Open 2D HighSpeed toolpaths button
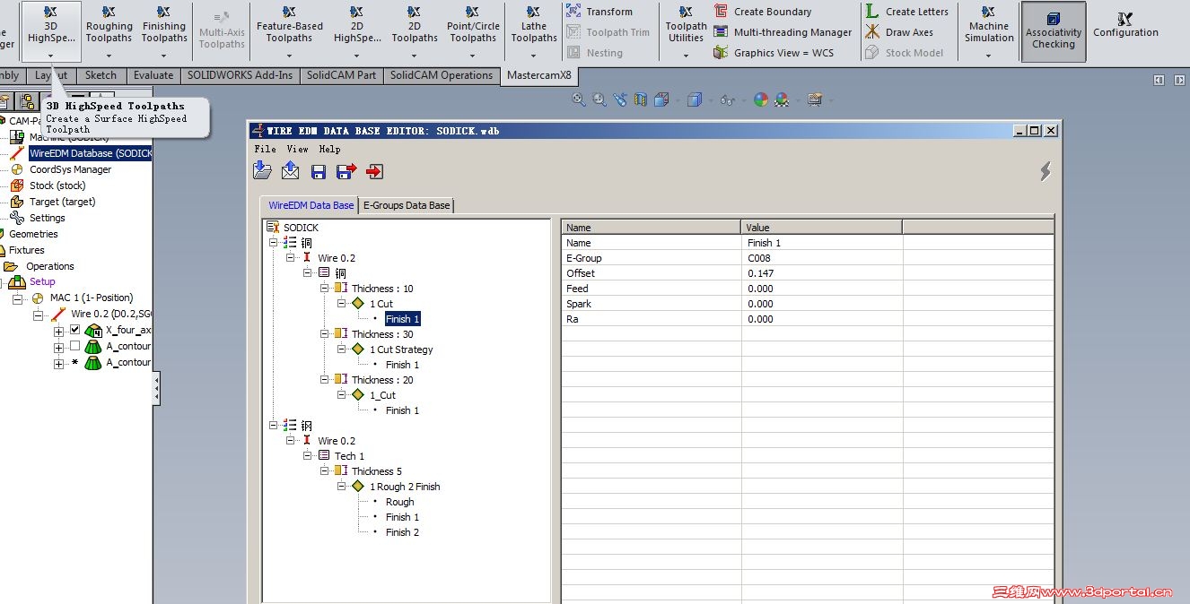 357,31
